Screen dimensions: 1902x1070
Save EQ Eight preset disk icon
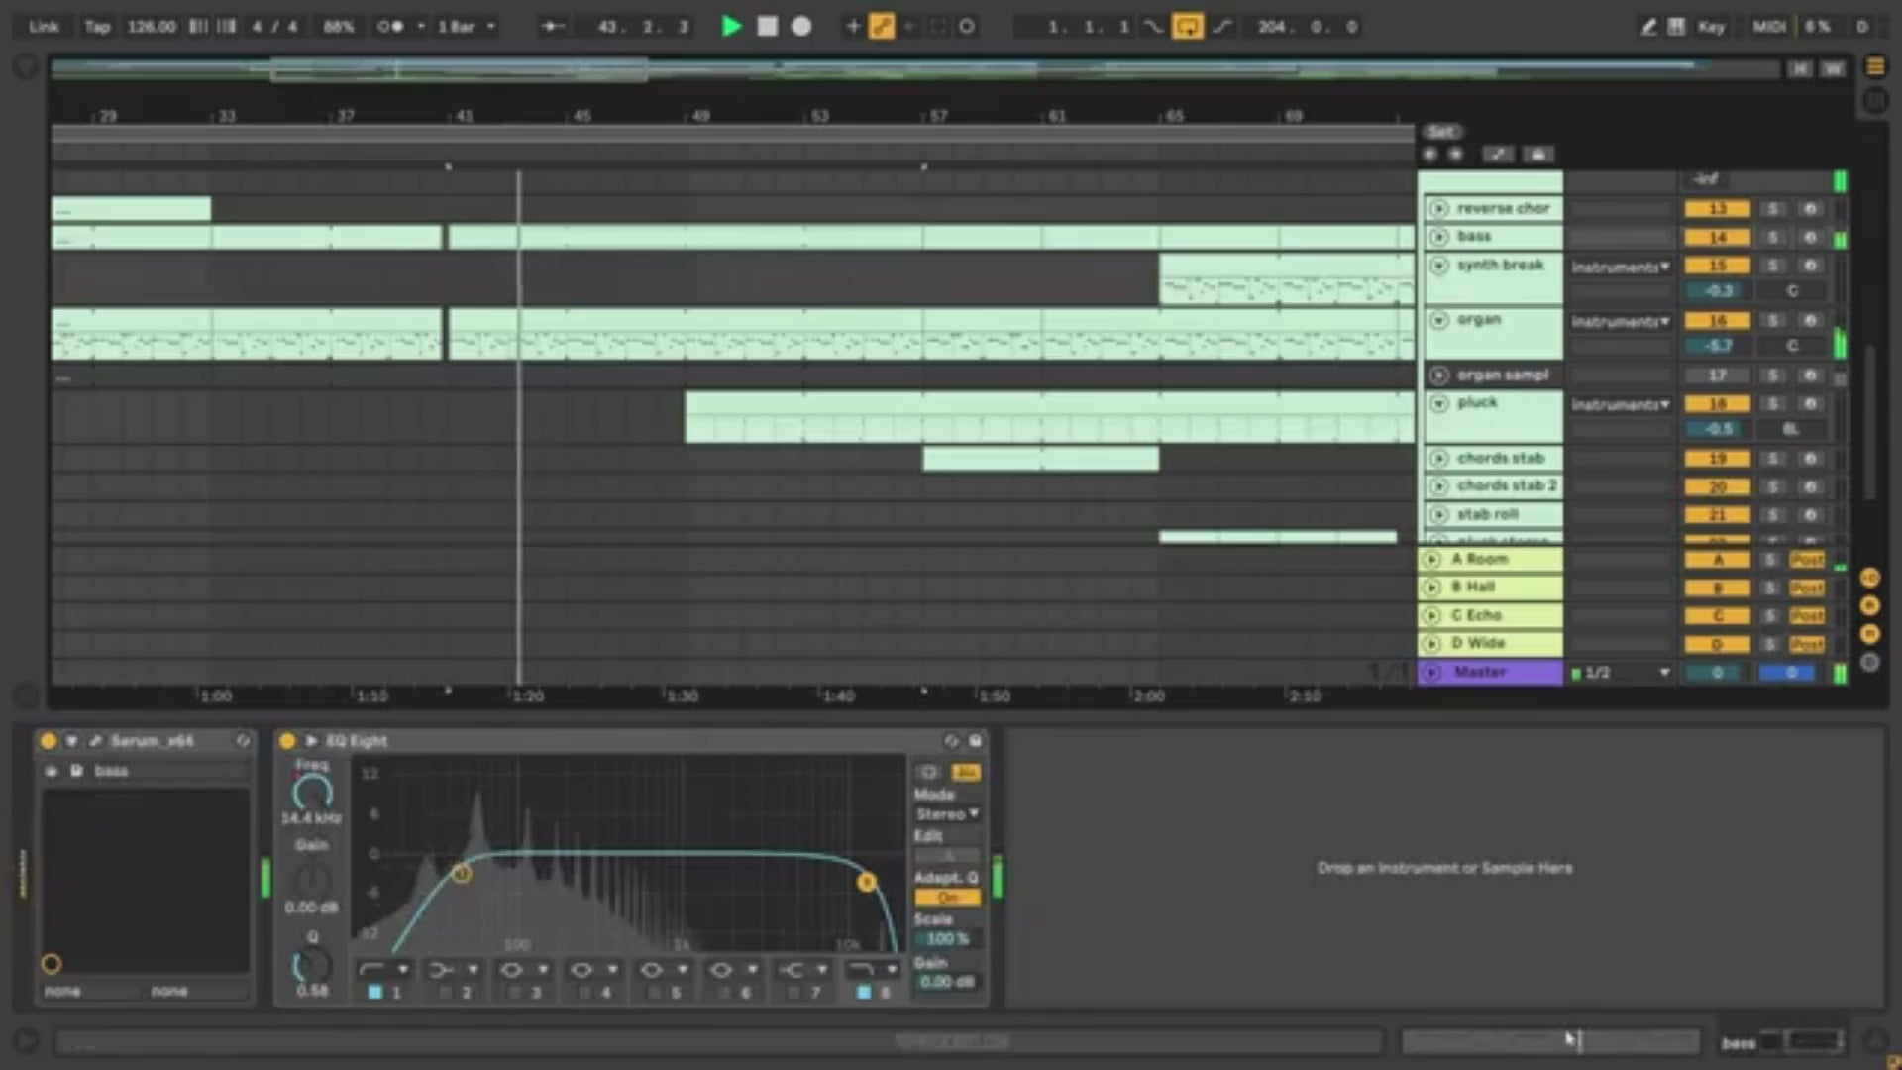coord(975,741)
